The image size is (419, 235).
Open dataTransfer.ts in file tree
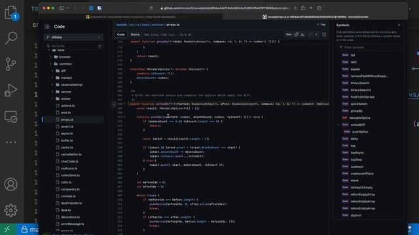71,203
